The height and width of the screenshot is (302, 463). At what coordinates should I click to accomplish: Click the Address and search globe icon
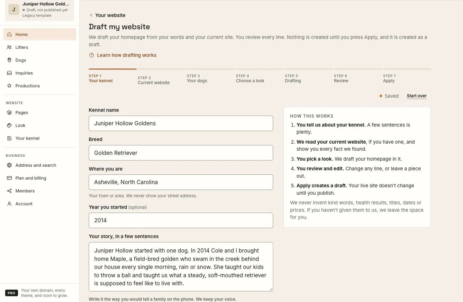(9, 165)
